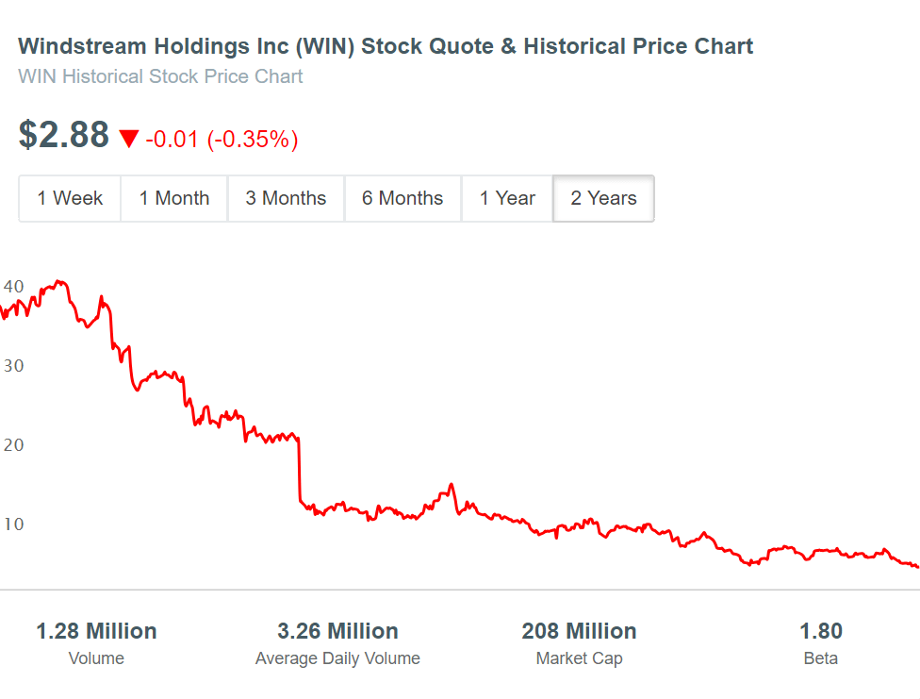Viewport: 920px width, 699px height.
Task: Click the red down-triangle price change icon
Action: coord(129,140)
